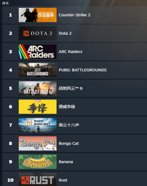Click the Bongo Cat banner image
Image resolution: width=147 pixels, height=186 pixels.
click(x=38, y=144)
